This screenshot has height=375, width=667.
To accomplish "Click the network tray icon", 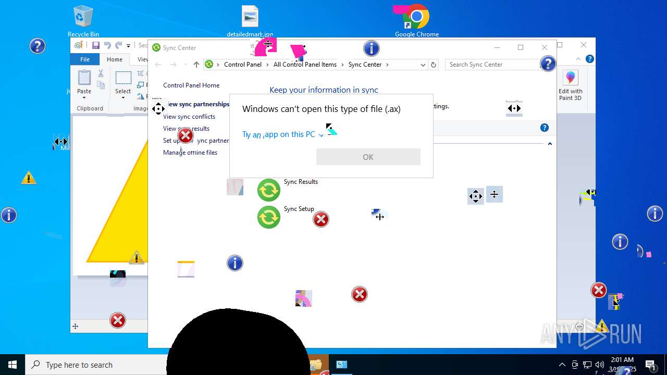I will click(x=587, y=365).
